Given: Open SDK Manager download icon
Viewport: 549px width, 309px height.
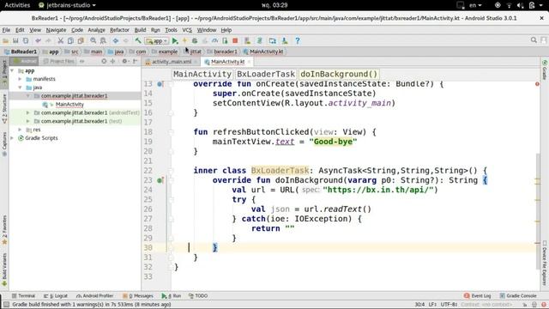Looking at the screenshot, I should pos(285,41).
